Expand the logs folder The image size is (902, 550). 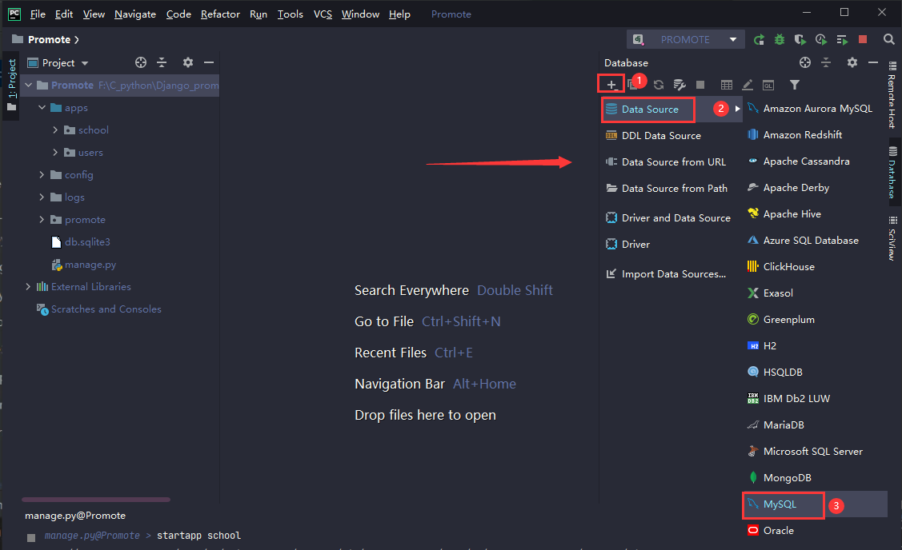click(42, 197)
